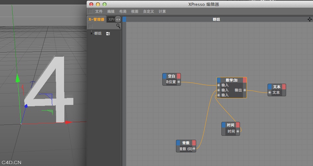This screenshot has width=313, height=166.
Task: Open the 布局 menu
Action: 123,11
